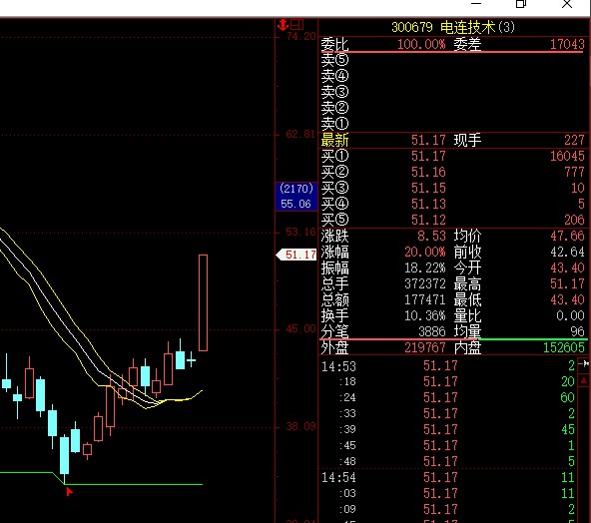The height and width of the screenshot is (523, 591).
Task: Click the red up-arrow in the tick list
Action: pyautogui.click(x=584, y=381)
